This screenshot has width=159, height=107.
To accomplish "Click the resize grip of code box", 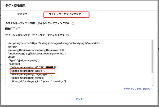I will click(x=153, y=85).
